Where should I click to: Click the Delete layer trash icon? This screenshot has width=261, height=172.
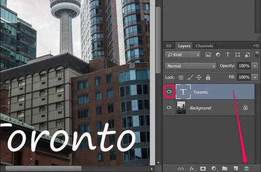247,168
